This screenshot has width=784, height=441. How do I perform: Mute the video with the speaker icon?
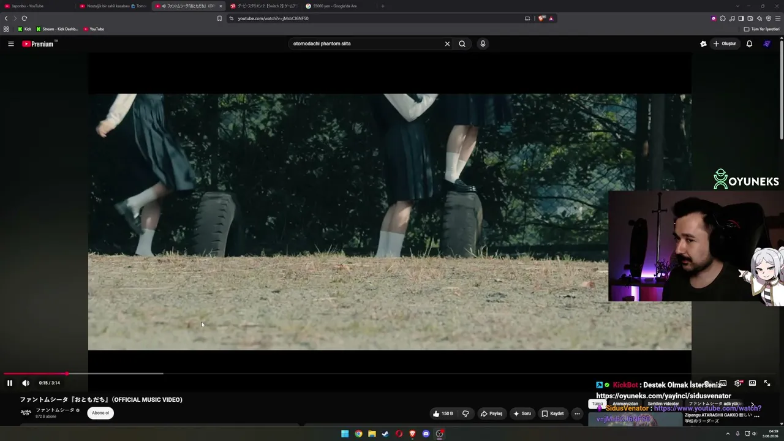click(x=26, y=383)
